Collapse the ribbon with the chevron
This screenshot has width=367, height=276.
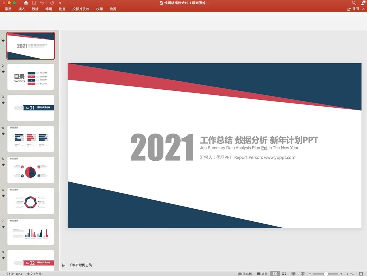[x=363, y=9]
